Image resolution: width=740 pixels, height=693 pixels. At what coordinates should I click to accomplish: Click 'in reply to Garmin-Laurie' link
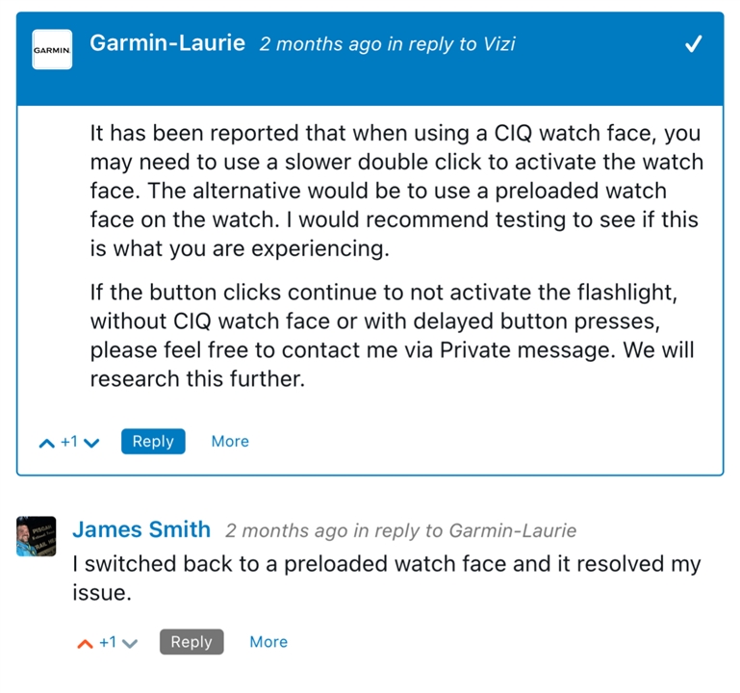[465, 530]
